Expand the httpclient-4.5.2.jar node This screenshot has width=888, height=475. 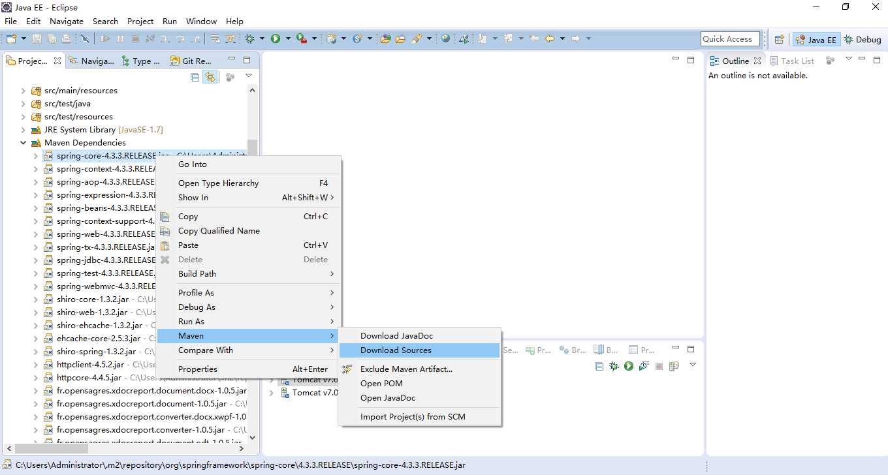click(36, 365)
